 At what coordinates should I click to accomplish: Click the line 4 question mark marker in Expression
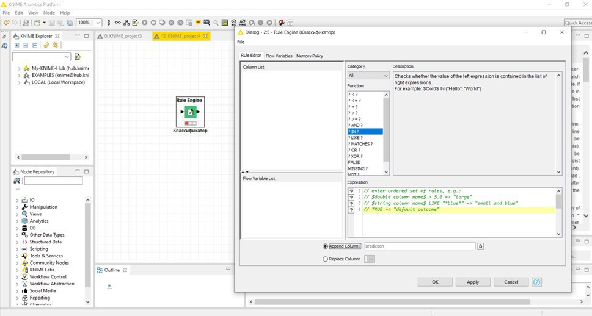click(351, 210)
